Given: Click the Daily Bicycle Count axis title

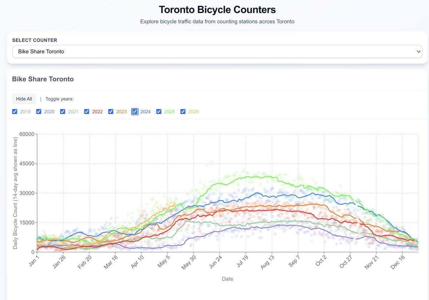Looking at the screenshot, I should [x=16, y=193].
